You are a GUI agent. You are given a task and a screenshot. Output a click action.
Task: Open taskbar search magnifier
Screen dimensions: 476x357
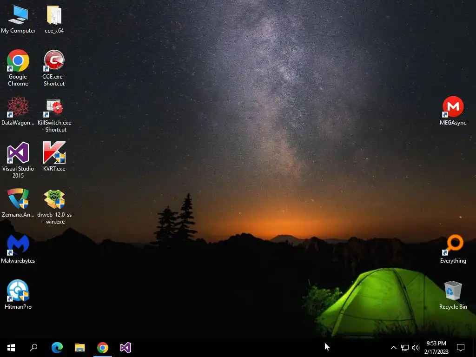pyautogui.click(x=33, y=348)
